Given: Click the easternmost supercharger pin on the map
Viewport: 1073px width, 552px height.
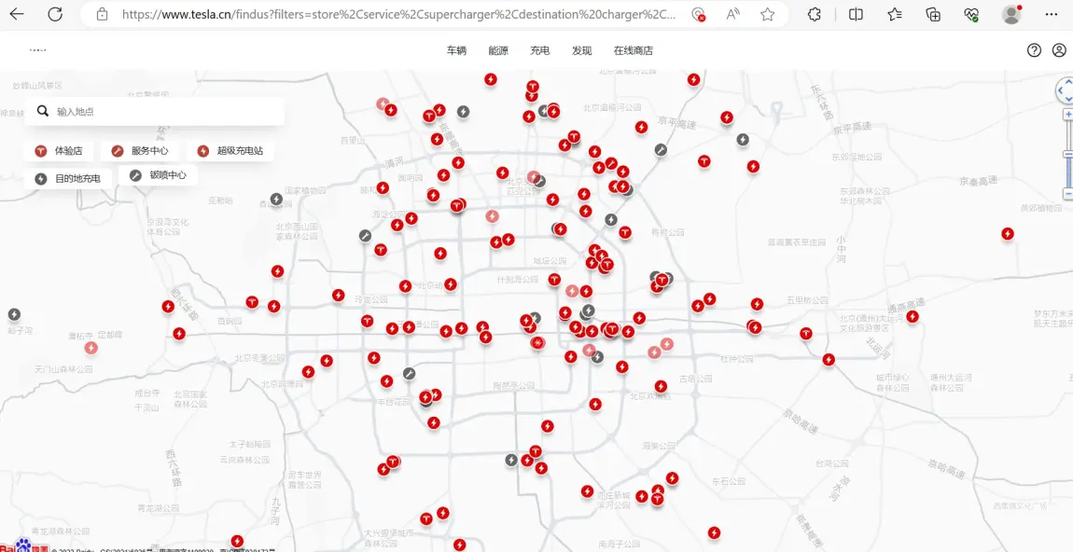Looking at the screenshot, I should tap(1008, 234).
